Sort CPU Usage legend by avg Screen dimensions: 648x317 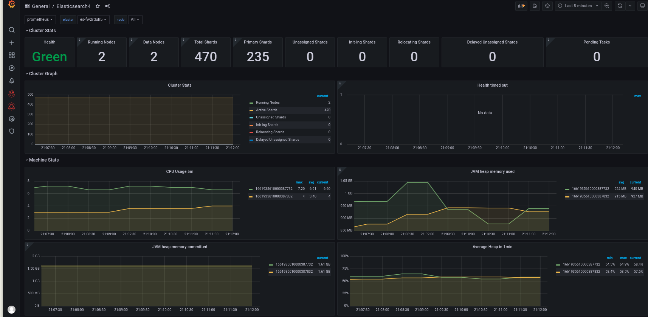pyautogui.click(x=311, y=182)
